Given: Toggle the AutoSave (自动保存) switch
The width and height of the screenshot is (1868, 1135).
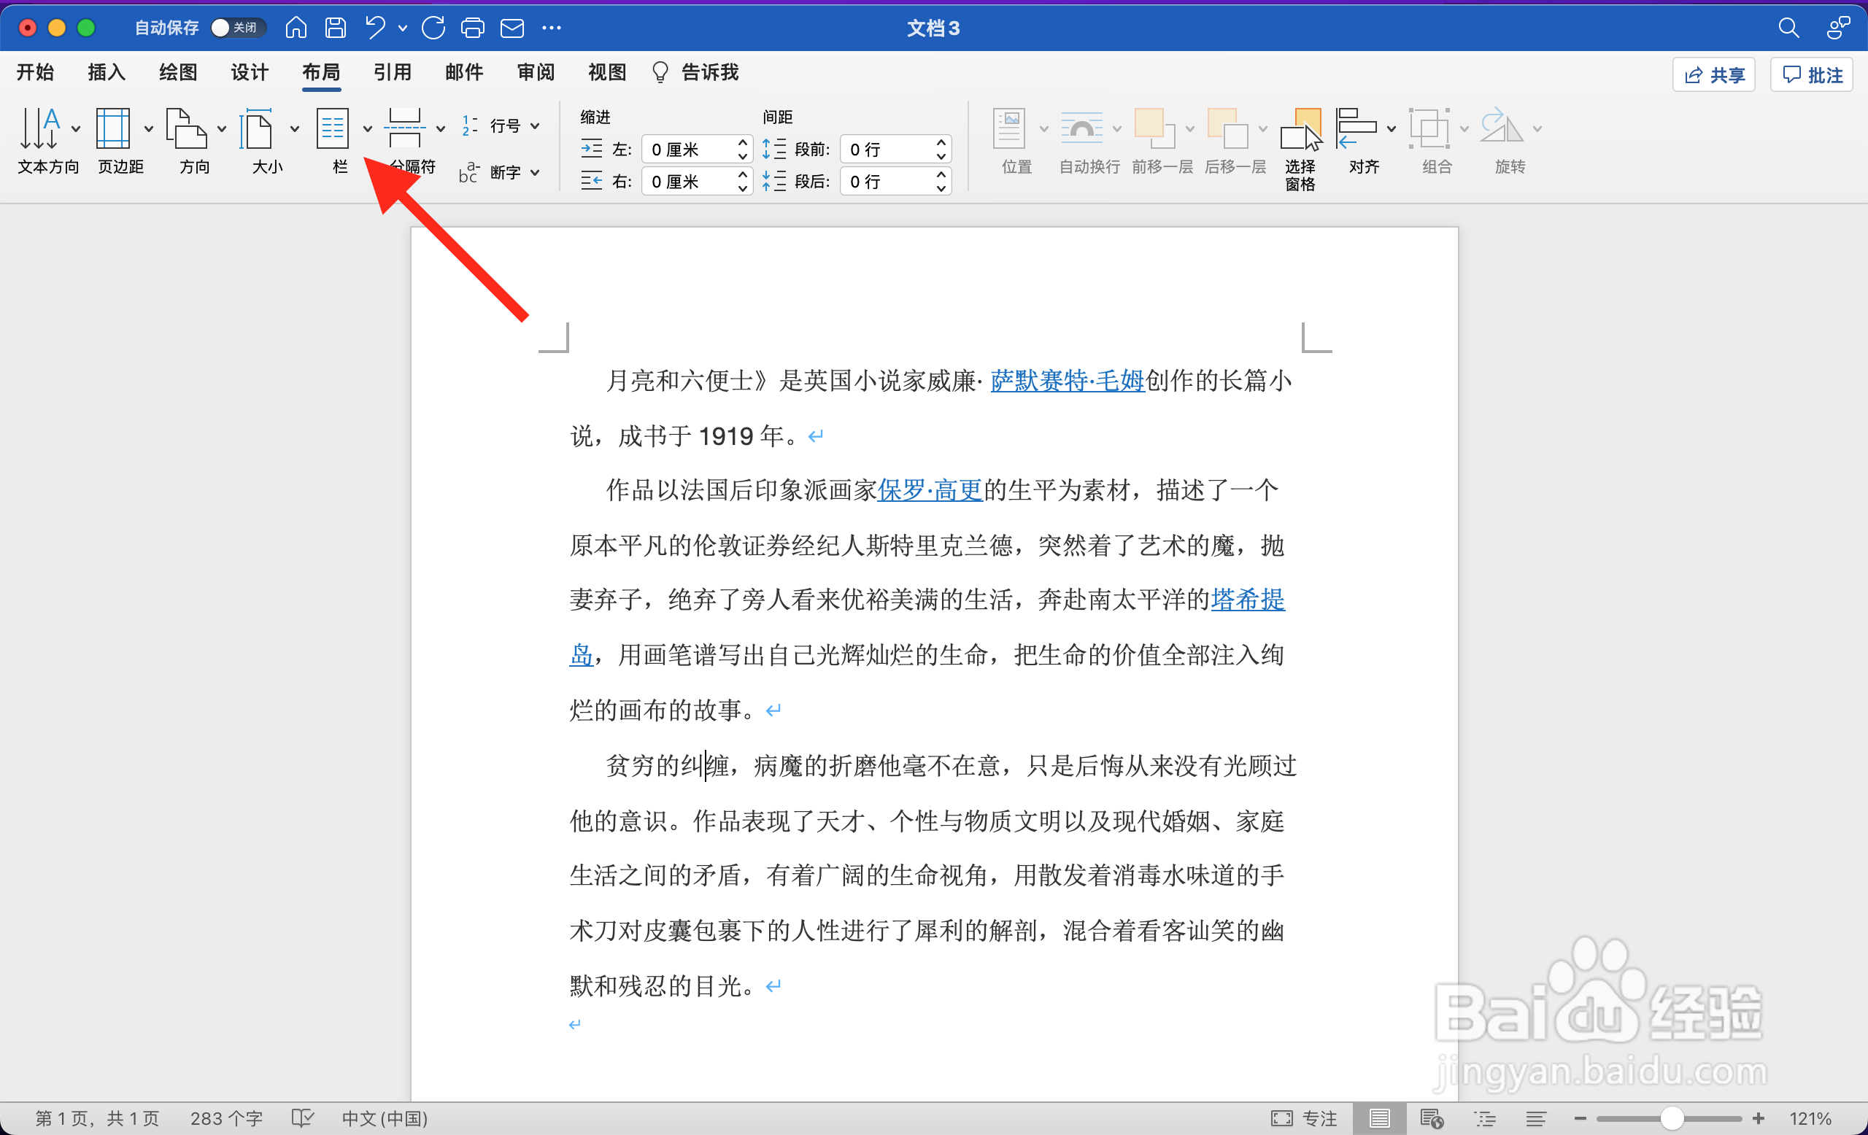Looking at the screenshot, I should (x=237, y=28).
